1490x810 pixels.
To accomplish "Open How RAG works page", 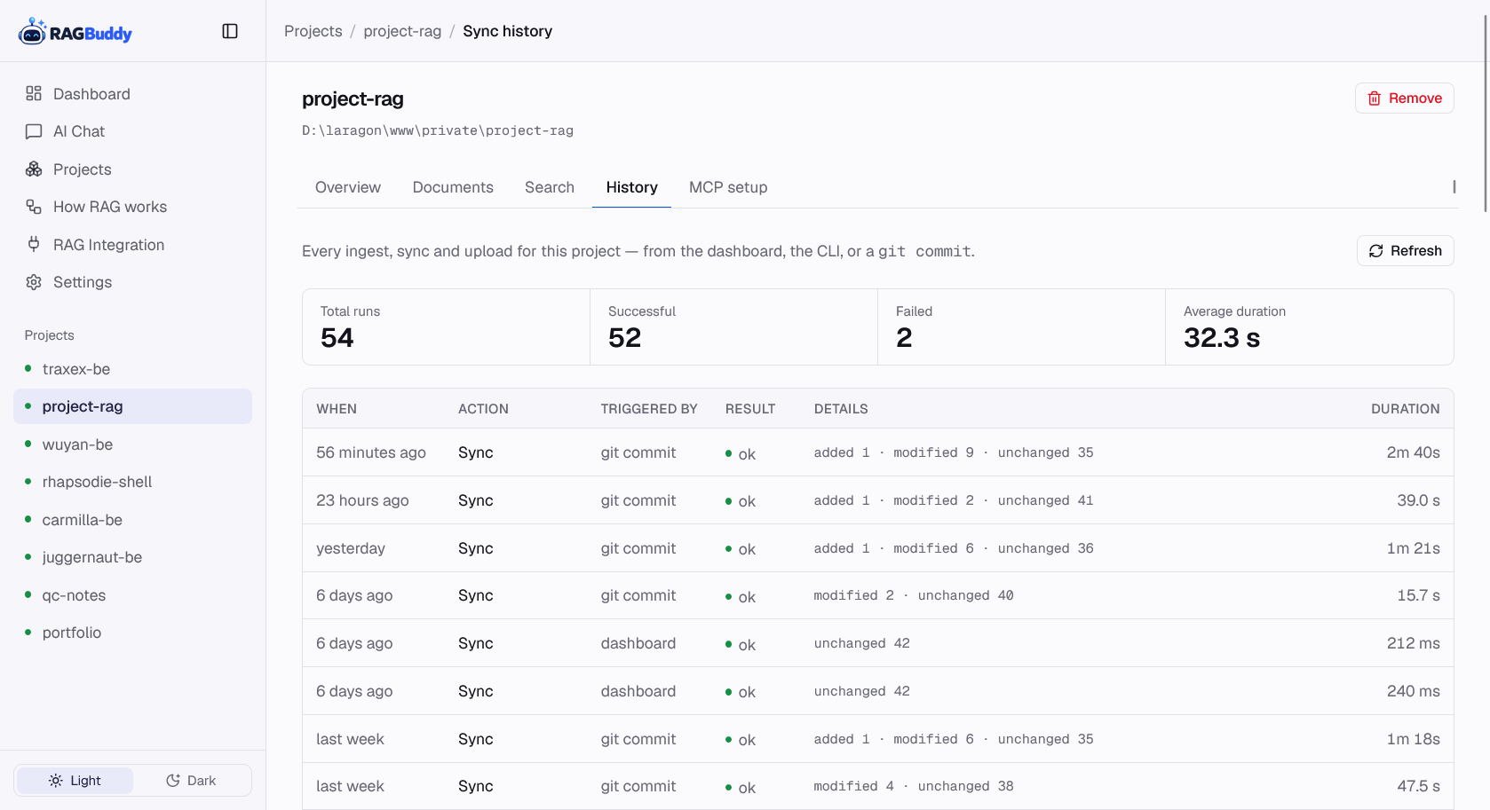I will pyautogui.click(x=133, y=207).
